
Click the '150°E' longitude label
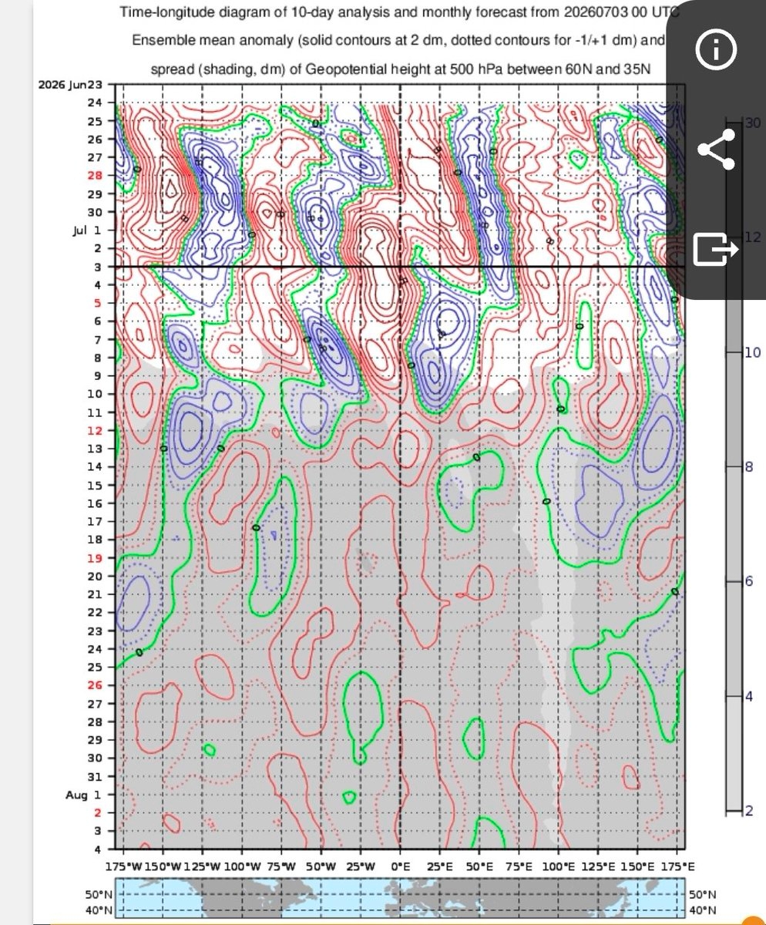point(637,866)
